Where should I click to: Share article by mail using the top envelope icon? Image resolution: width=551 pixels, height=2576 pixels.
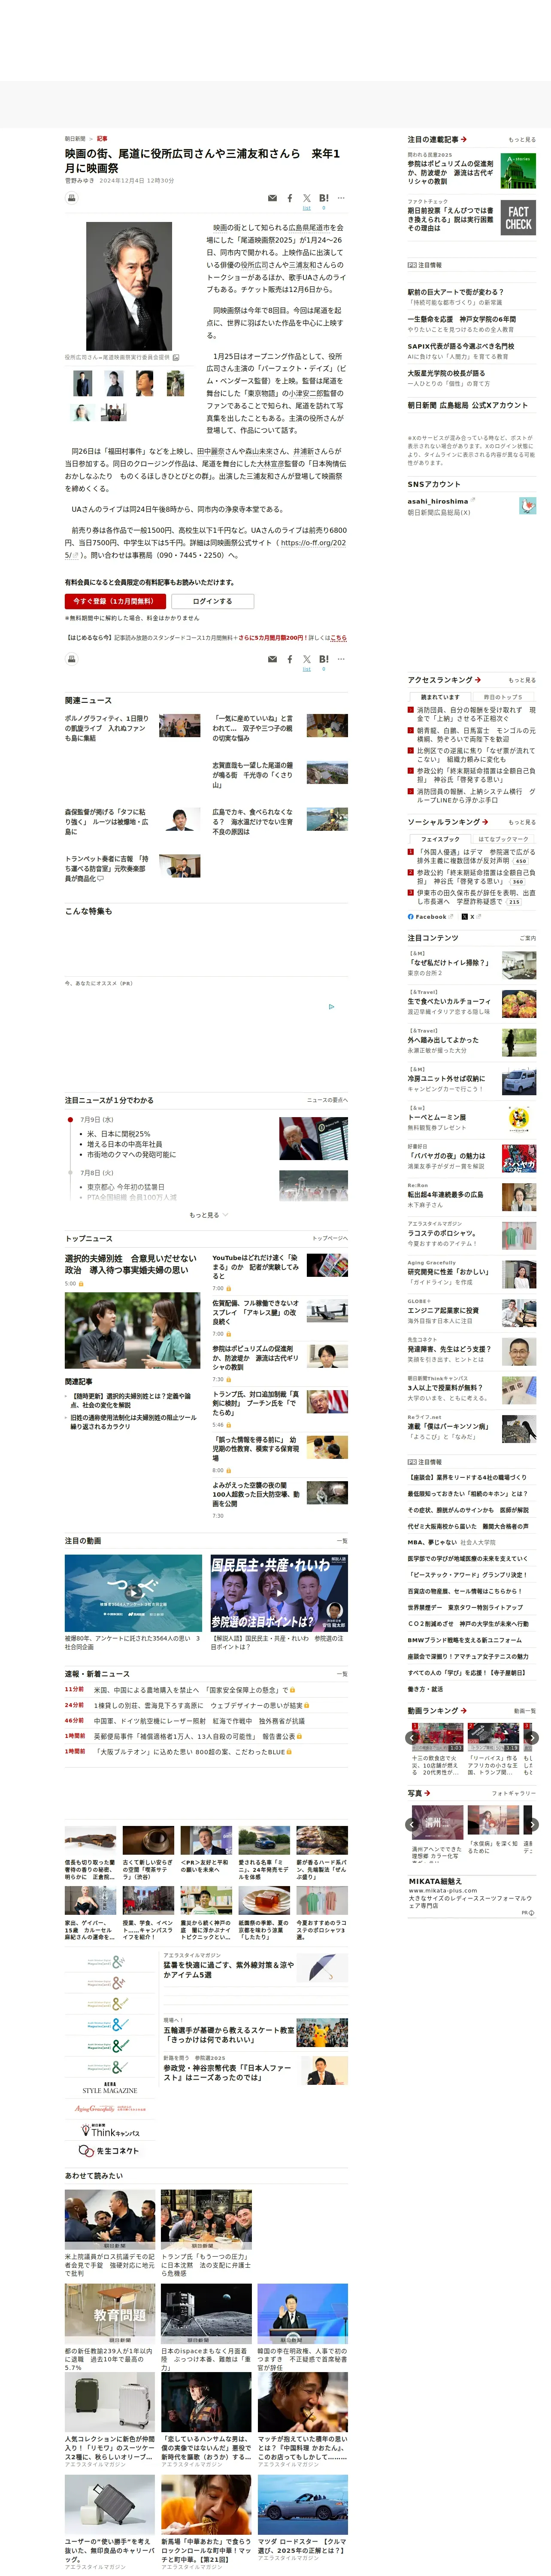[x=272, y=198]
